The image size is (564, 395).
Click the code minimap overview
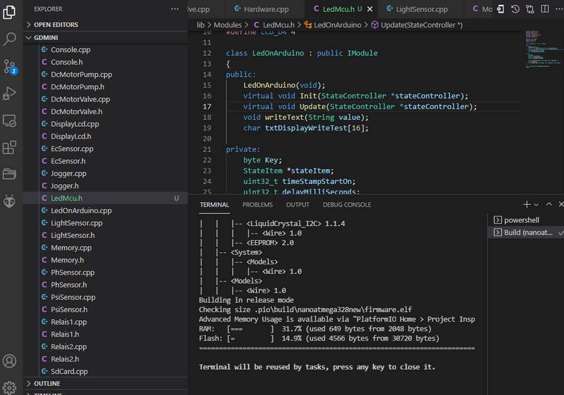click(543, 49)
